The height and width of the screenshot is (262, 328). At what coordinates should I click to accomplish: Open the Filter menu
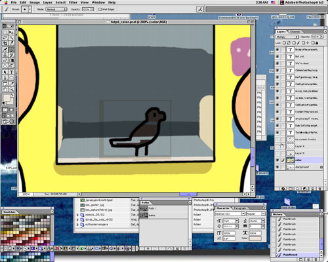tap(73, 3)
